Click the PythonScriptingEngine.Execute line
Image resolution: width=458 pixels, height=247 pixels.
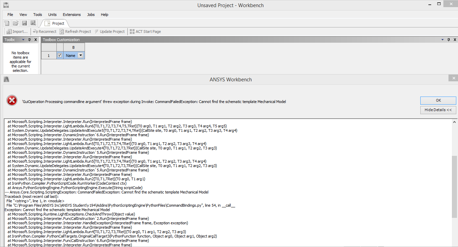(75, 188)
